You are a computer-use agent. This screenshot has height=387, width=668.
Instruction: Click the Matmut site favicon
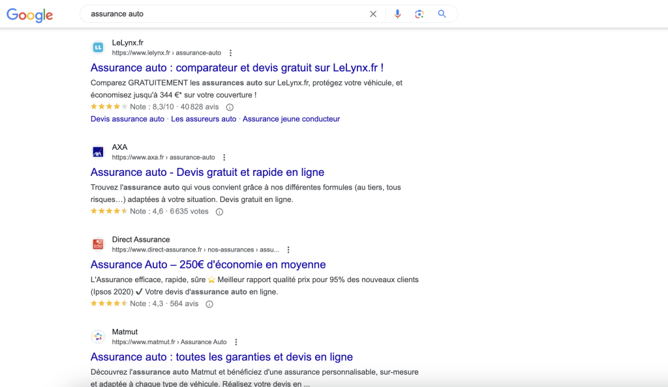(x=98, y=337)
